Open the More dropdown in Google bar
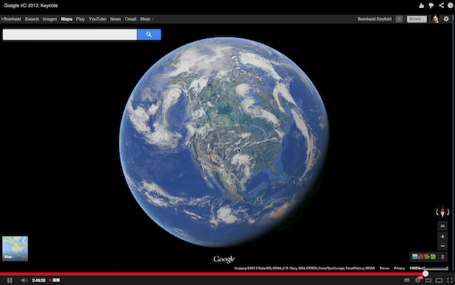Screen dimensions: 455x285 coord(146,19)
